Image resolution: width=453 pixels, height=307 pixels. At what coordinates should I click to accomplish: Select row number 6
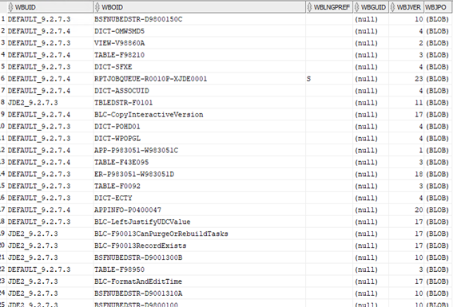3,79
